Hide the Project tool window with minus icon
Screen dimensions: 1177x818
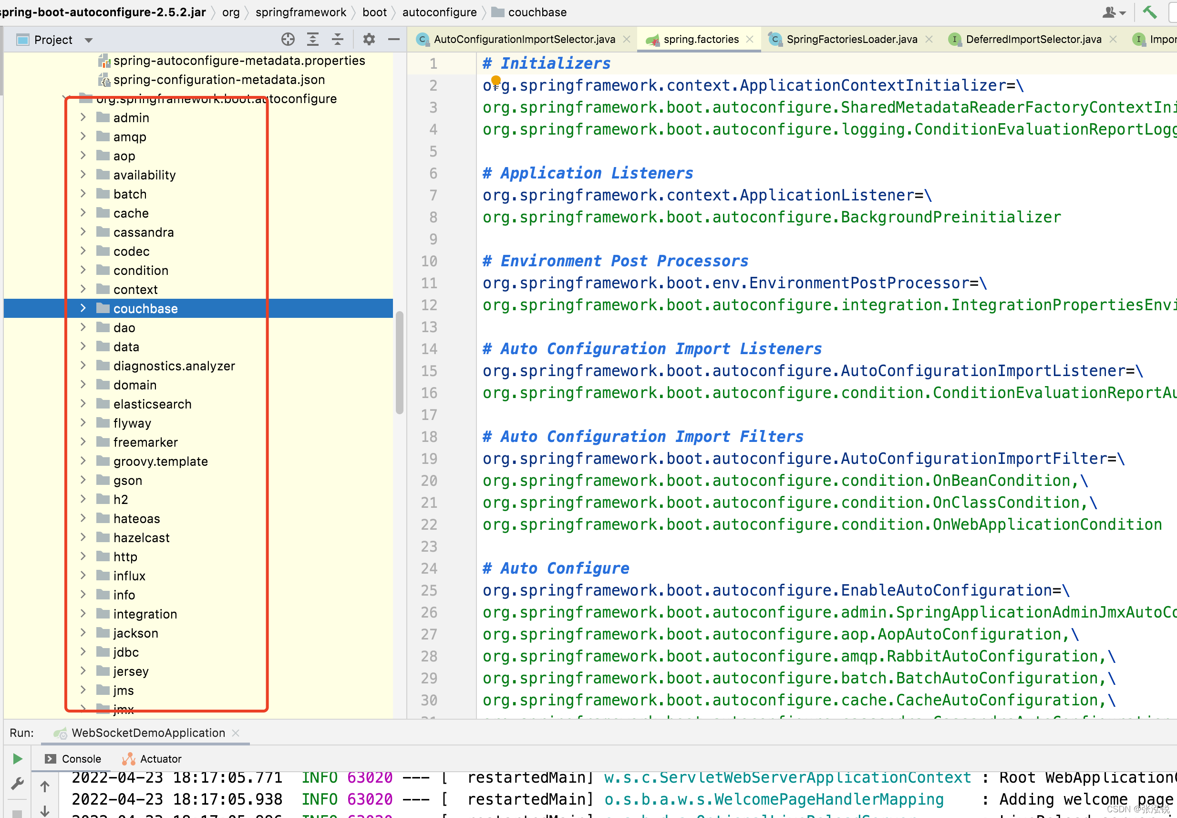[x=393, y=40]
